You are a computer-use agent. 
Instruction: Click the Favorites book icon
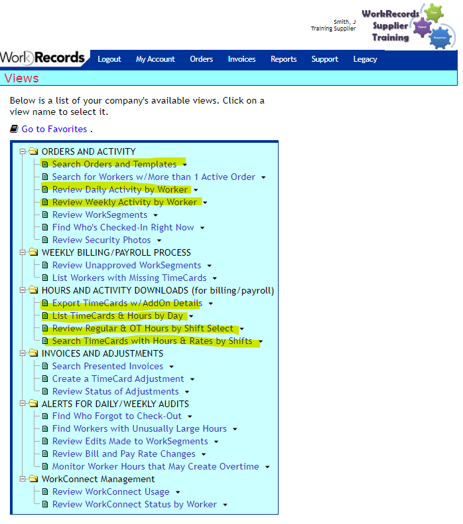(14, 129)
